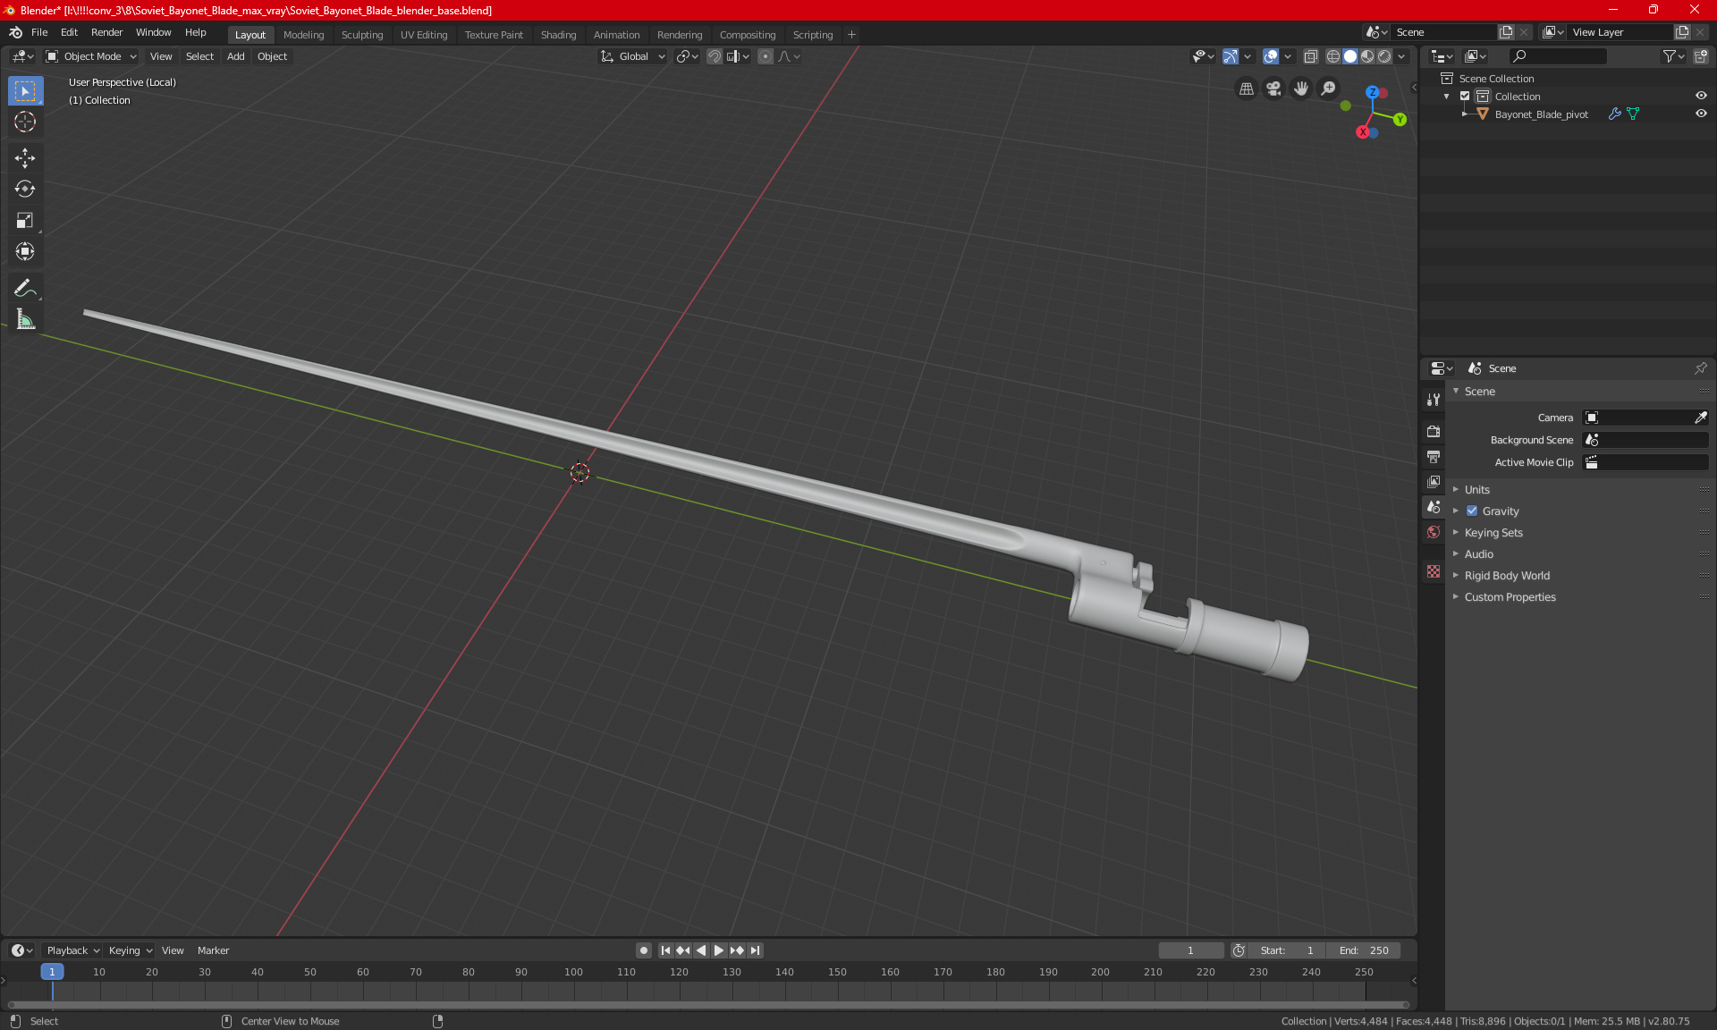Click the zoom view magnifier icon

(x=1329, y=89)
